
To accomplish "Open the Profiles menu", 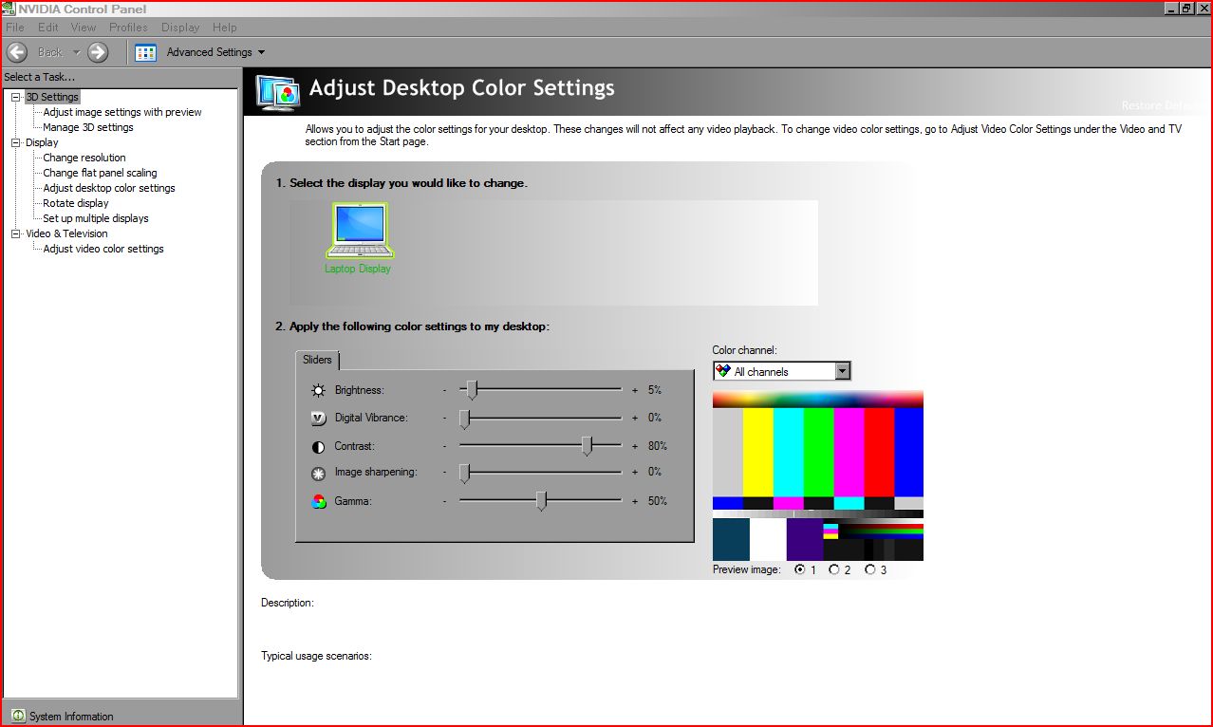I will (x=128, y=28).
